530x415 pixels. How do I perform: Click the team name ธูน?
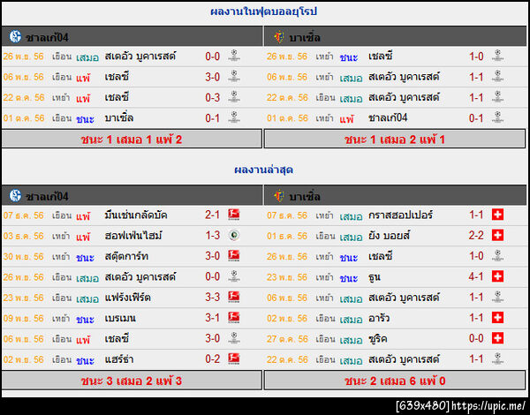(x=375, y=277)
